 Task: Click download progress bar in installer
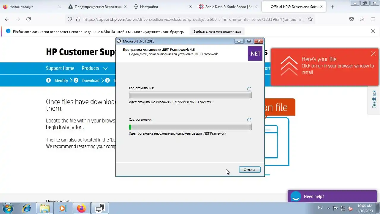click(190, 95)
